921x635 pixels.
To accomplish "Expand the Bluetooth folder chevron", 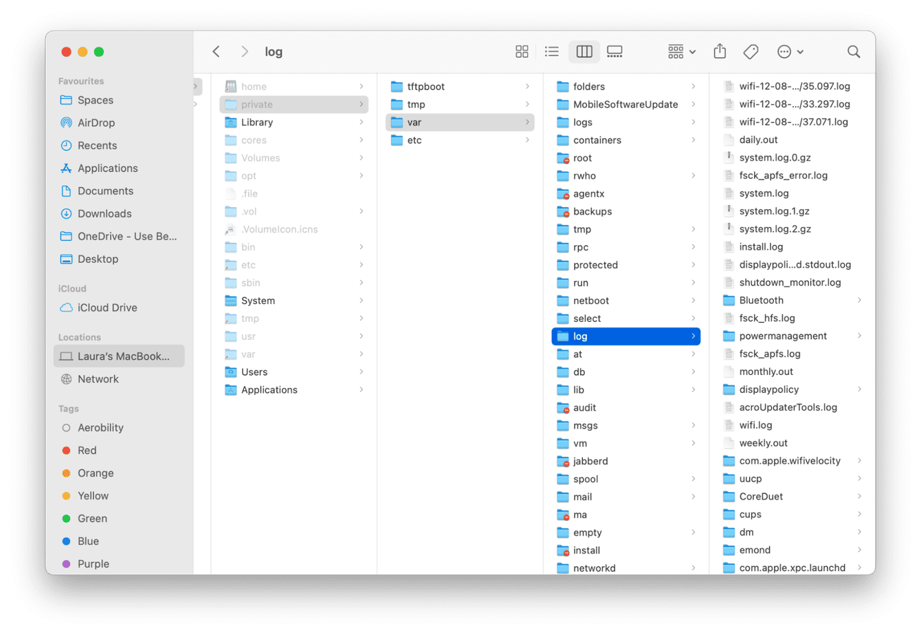I will click(x=859, y=300).
